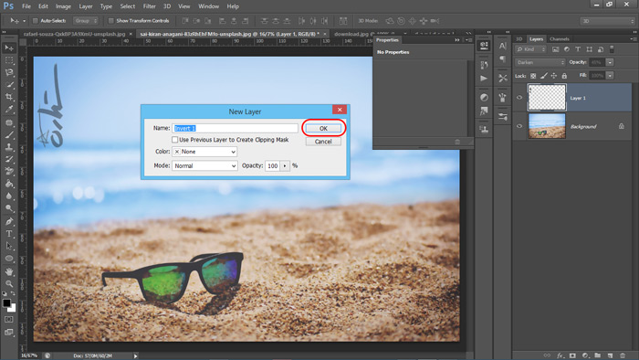639x360 pixels.
Task: Lock image pixels brush icon
Action: tap(544, 76)
